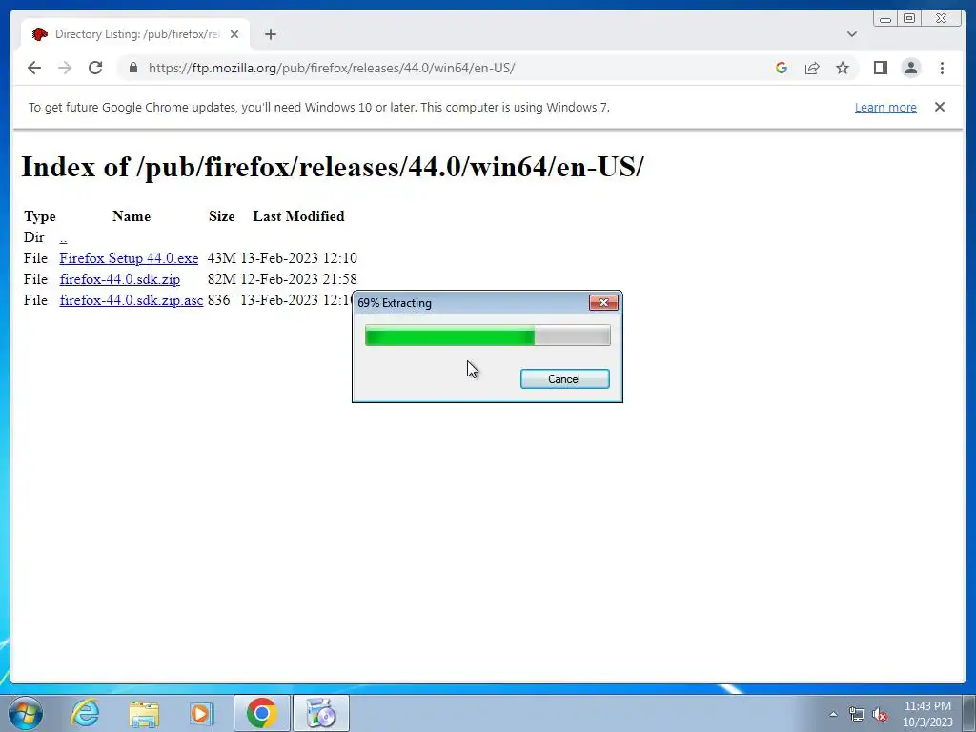Cancel the extraction
The height and width of the screenshot is (732, 976).
[x=564, y=379]
